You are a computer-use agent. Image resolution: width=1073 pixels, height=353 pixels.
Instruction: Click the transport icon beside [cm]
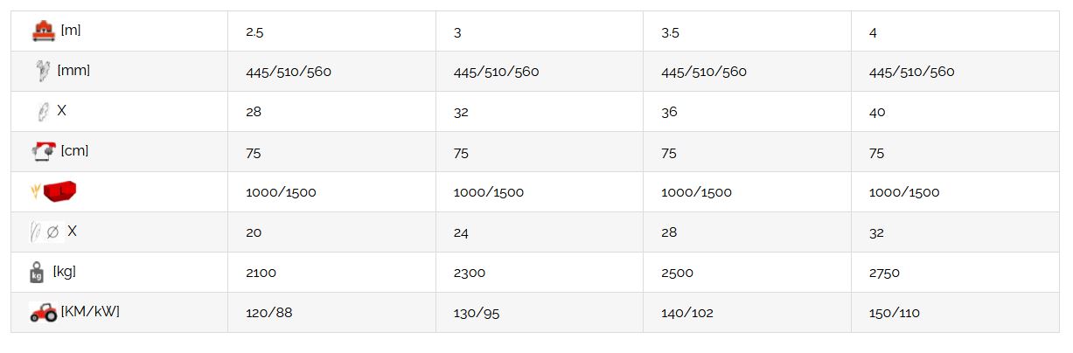[x=43, y=151]
